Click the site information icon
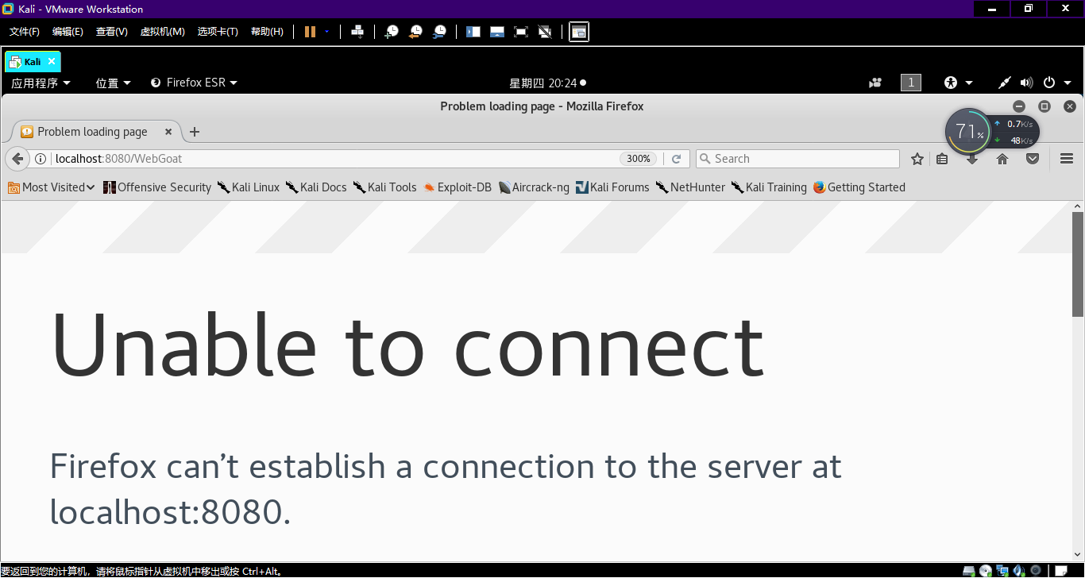Image resolution: width=1085 pixels, height=578 pixels. [41, 159]
